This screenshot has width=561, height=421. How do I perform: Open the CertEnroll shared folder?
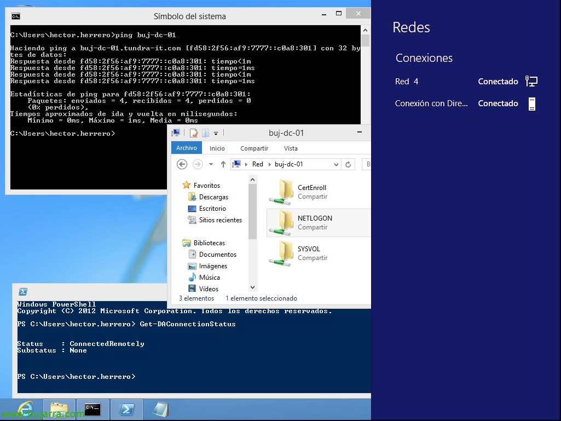pyautogui.click(x=298, y=192)
